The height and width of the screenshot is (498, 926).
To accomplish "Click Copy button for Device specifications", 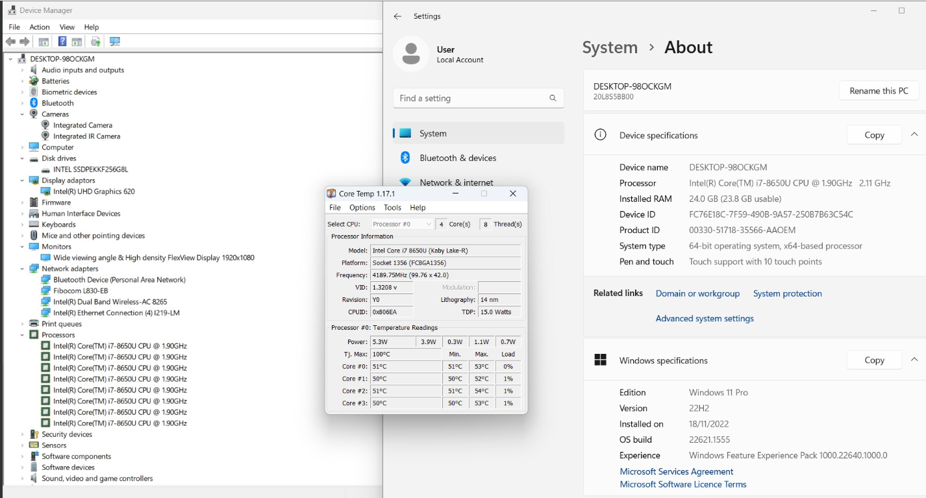I will [x=874, y=135].
